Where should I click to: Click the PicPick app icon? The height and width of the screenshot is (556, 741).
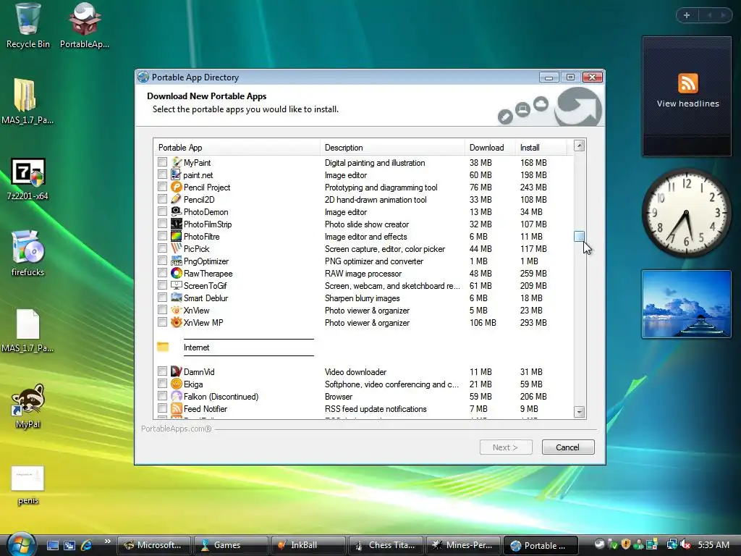[177, 248]
